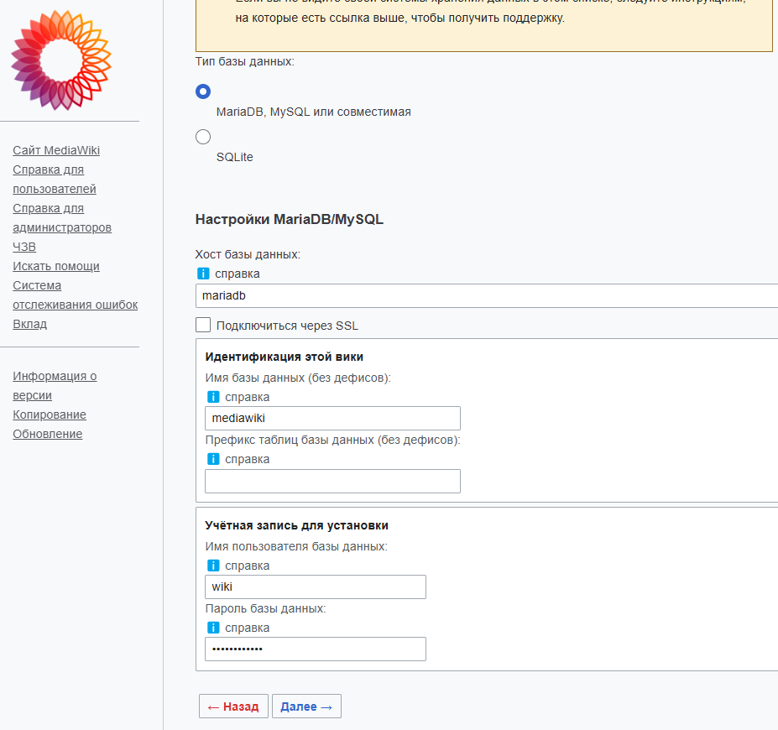Enable the 'Подключиться через SSL' checkbox
Viewport: 778px width, 730px height.
tap(203, 325)
